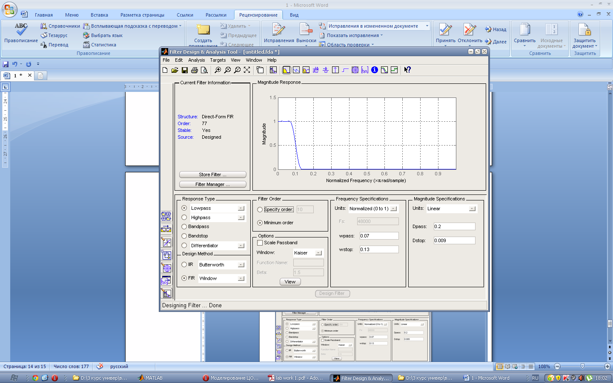The height and width of the screenshot is (383, 613).
Task: Click the Save Session floppy disk icon
Action: pos(185,70)
